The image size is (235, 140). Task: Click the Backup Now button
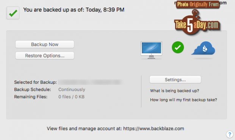coord(45,44)
